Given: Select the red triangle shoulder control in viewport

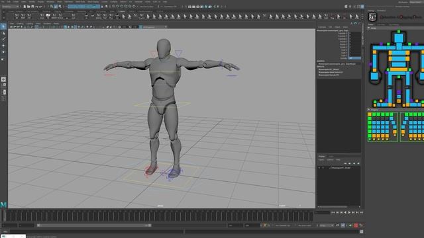Looking at the screenshot, I should 154,54.
